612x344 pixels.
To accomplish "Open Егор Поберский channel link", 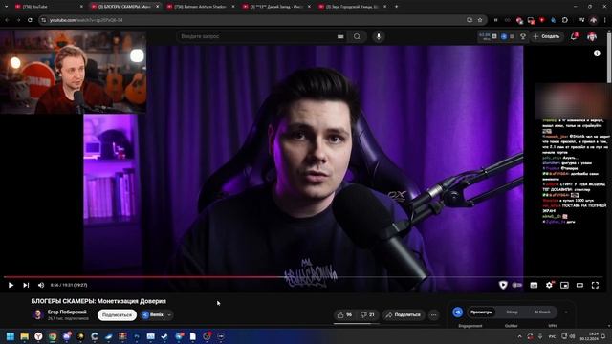I will click(x=67, y=312).
